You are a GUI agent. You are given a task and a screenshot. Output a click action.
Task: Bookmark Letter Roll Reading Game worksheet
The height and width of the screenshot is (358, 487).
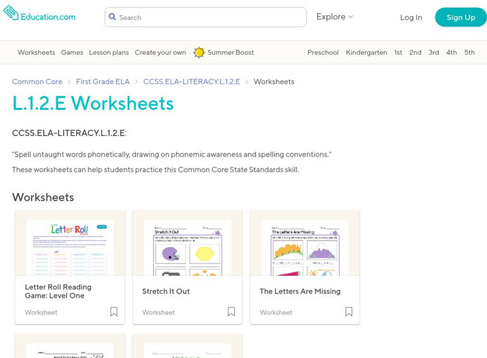(x=114, y=312)
